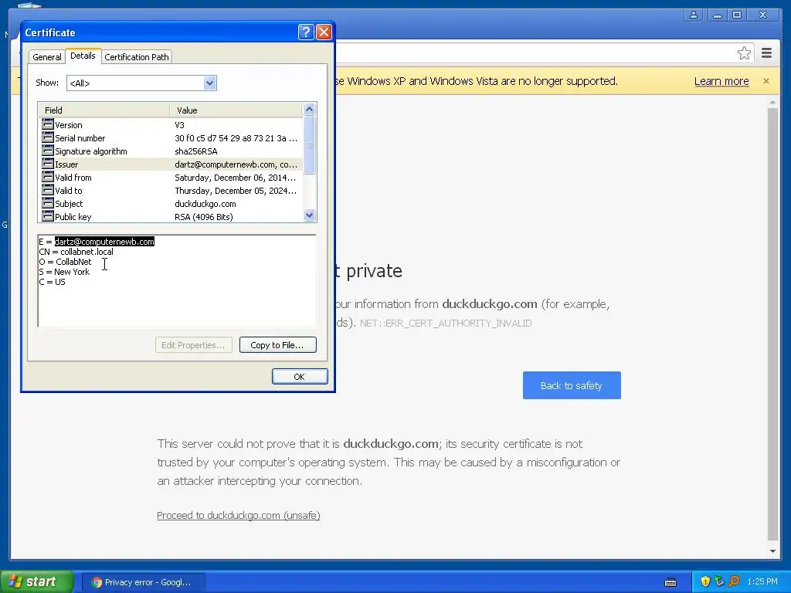The height and width of the screenshot is (593, 791).
Task: Click the Public key field icon
Action: [48, 216]
